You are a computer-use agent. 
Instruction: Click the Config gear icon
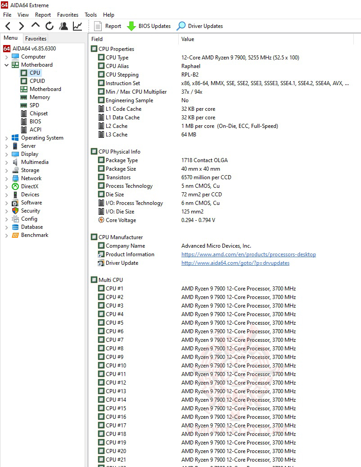(15, 218)
